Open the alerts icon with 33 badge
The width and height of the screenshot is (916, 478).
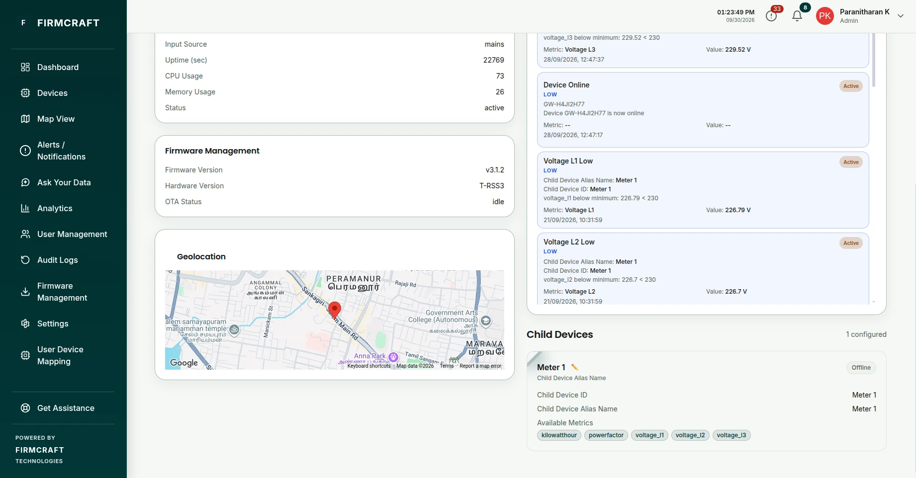point(772,16)
